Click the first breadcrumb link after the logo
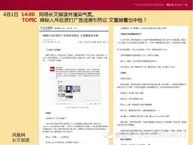 point(57,28)
